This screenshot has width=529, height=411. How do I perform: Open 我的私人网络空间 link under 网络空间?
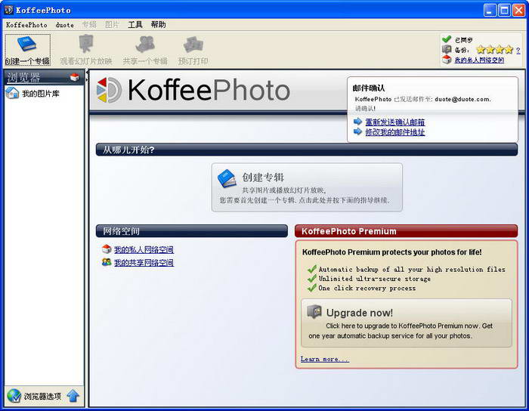click(144, 249)
